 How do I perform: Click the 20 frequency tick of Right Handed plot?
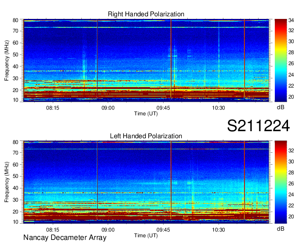pyautogui.click(x=15, y=90)
